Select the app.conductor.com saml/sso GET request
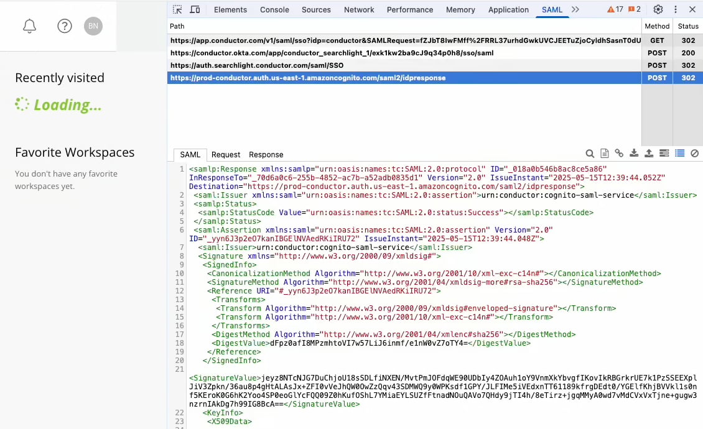The width and height of the screenshot is (703, 429). 435,40
